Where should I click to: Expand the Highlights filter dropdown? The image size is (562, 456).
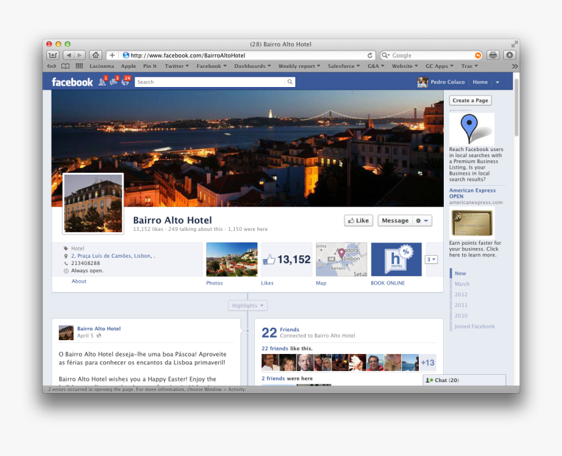click(248, 306)
